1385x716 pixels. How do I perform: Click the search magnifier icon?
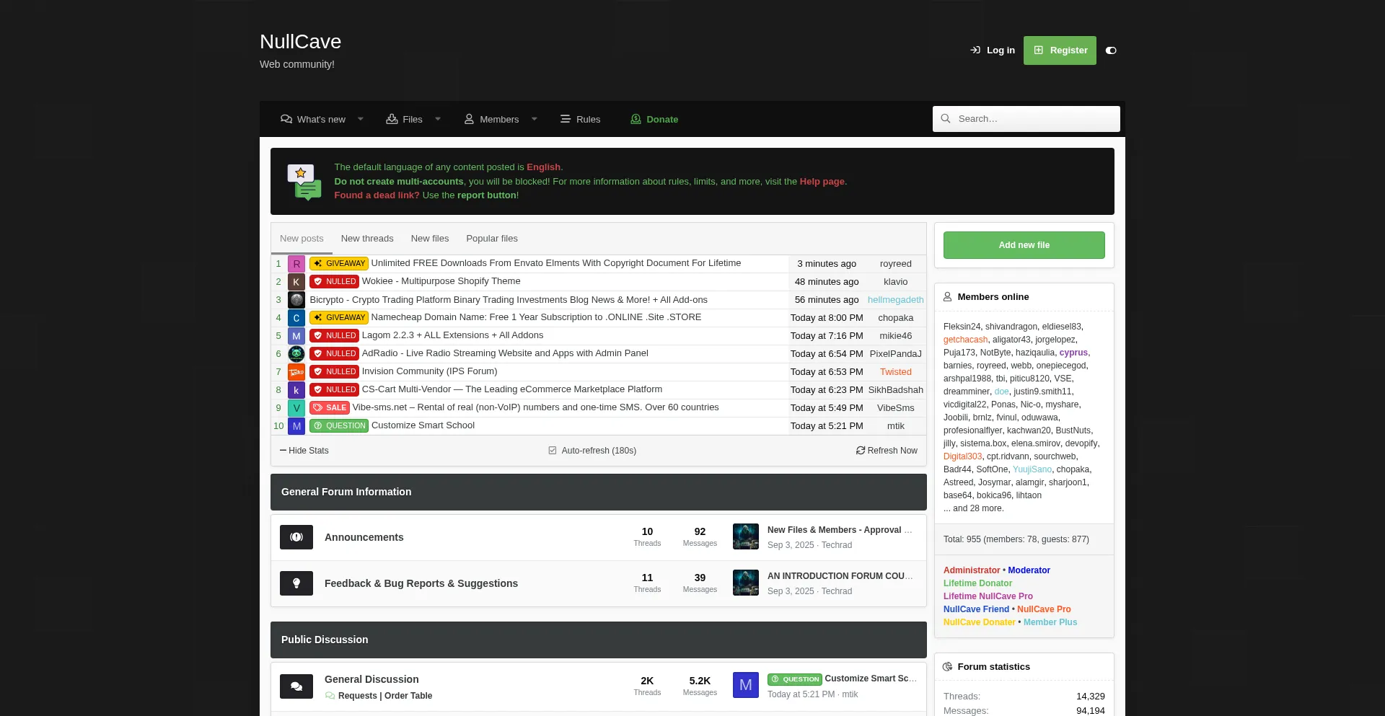pyautogui.click(x=946, y=119)
